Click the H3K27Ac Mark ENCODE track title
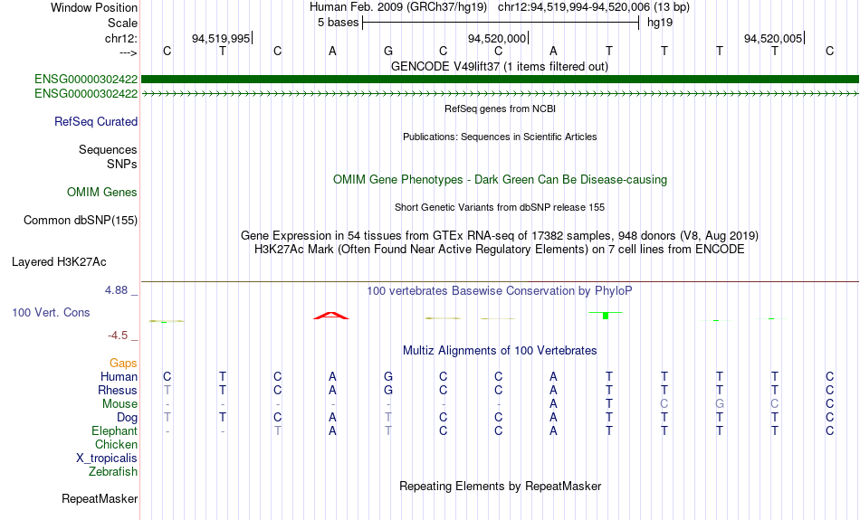 pyautogui.click(x=500, y=250)
